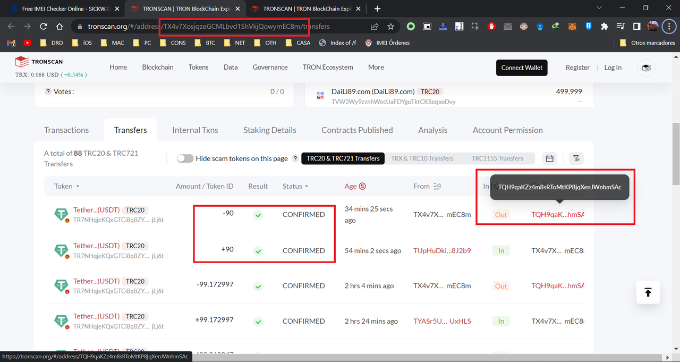Open the Tokens navigation menu
This screenshot has height=362, width=680.
(199, 67)
